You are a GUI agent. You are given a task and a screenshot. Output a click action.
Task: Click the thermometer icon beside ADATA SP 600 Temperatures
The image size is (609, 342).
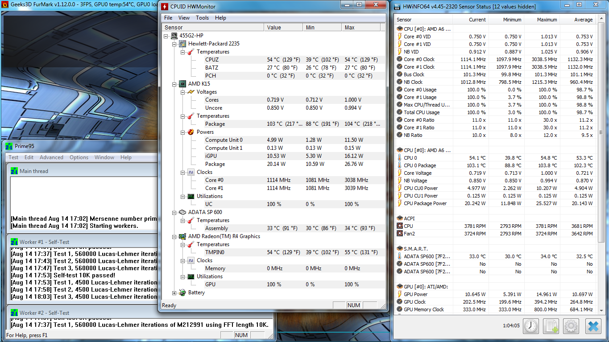click(x=191, y=220)
